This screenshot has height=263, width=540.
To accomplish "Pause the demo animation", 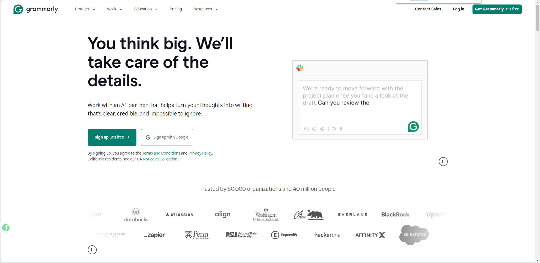I will [x=443, y=162].
